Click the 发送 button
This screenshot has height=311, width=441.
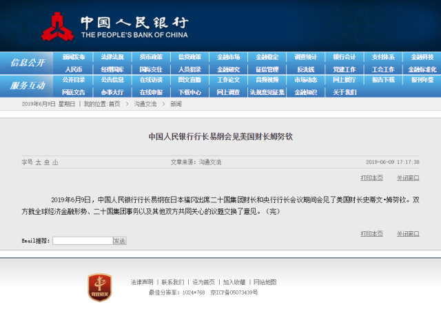pos(119,241)
